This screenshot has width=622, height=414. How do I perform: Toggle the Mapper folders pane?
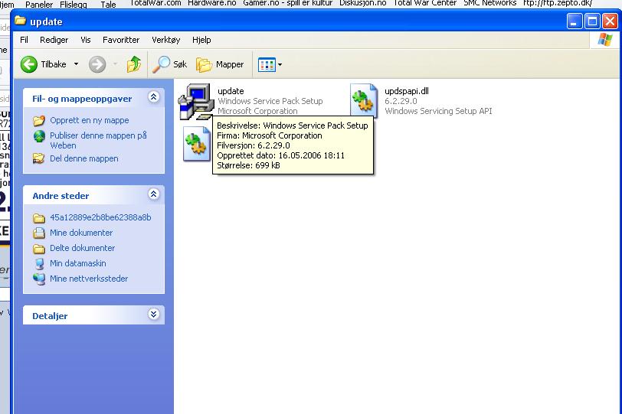[x=220, y=64]
